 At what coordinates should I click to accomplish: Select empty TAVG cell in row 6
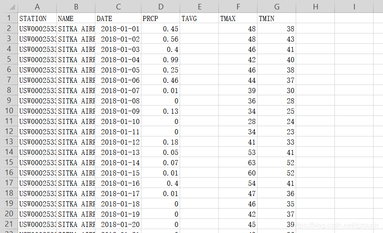coord(199,70)
